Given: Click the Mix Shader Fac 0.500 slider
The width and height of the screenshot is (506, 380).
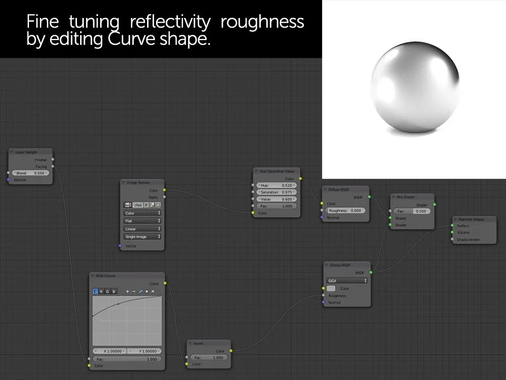Looking at the screenshot, I should pos(412,211).
